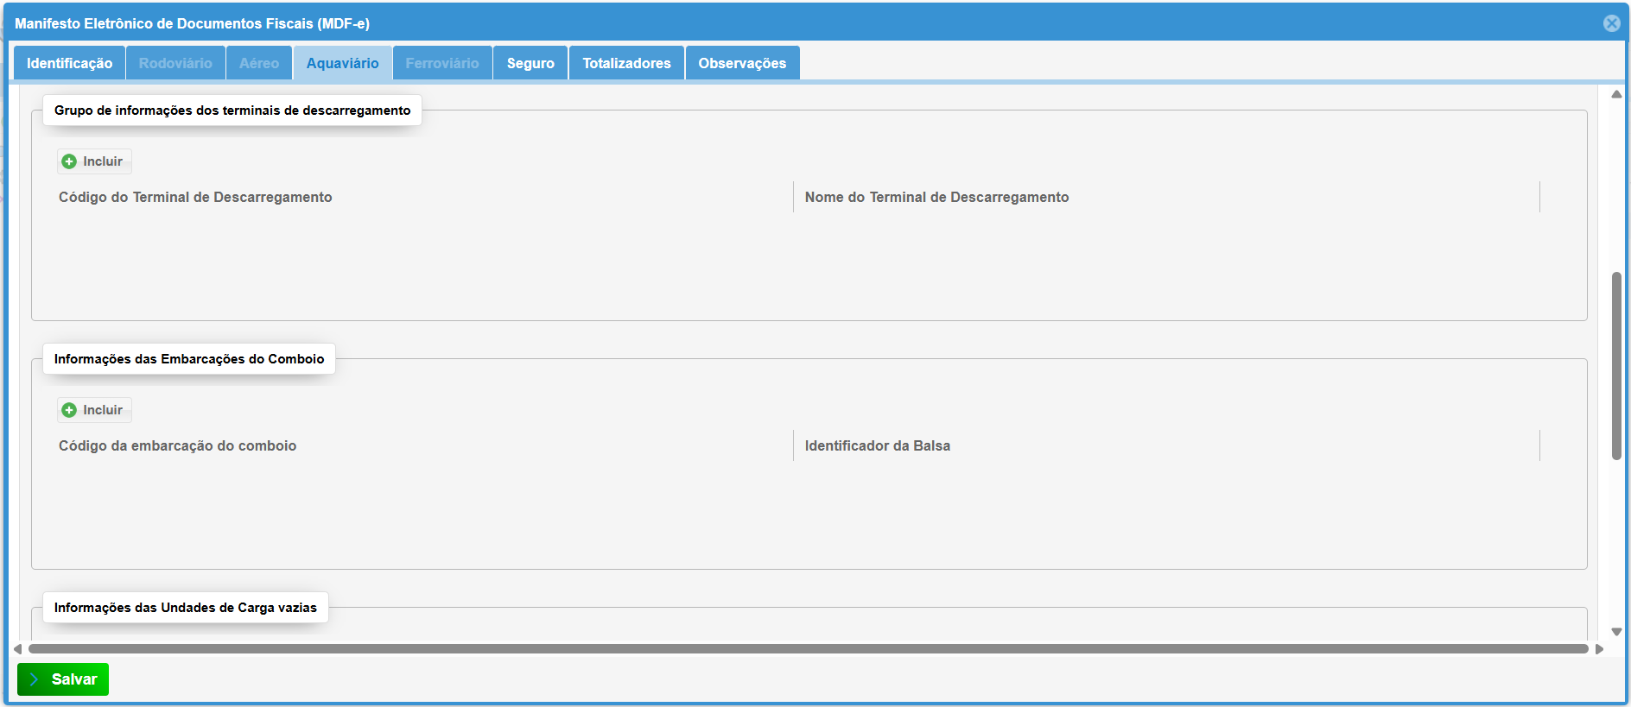1631x707 pixels.
Task: Select the Aquaviário tab
Action: [x=343, y=63]
